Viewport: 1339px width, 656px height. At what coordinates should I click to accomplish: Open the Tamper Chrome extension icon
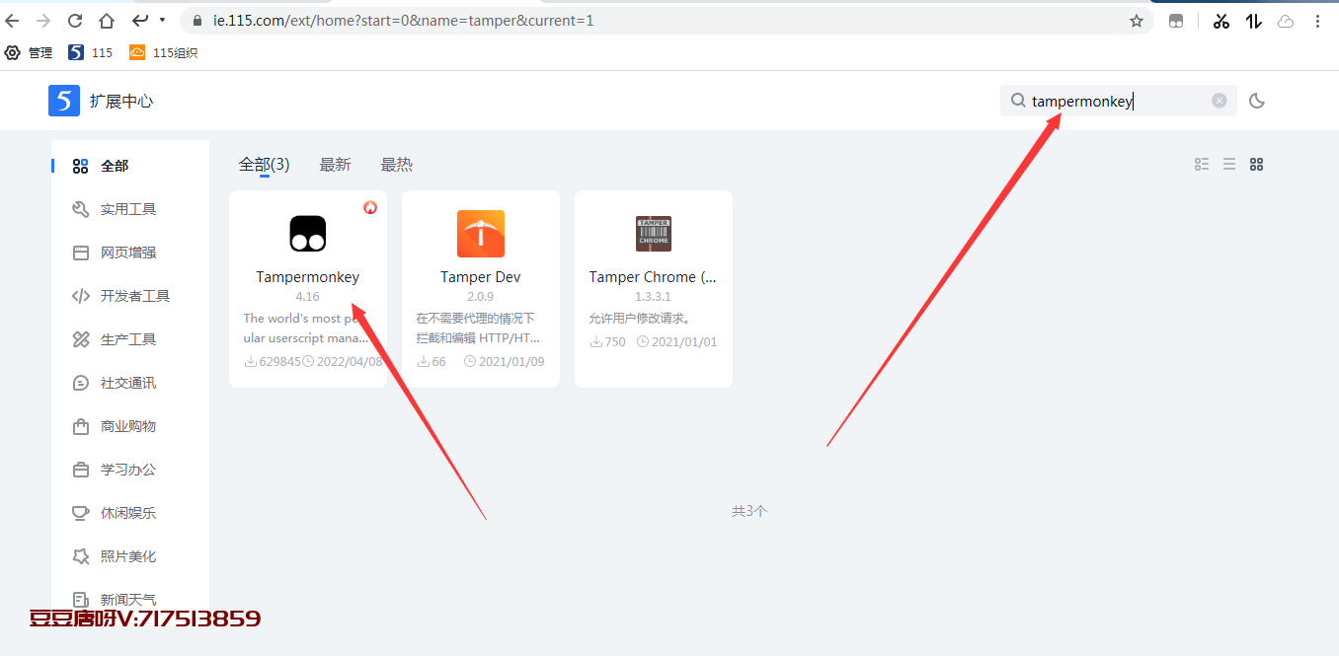653,234
